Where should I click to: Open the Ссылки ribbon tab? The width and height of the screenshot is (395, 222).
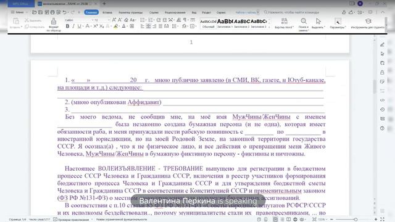pos(154,12)
